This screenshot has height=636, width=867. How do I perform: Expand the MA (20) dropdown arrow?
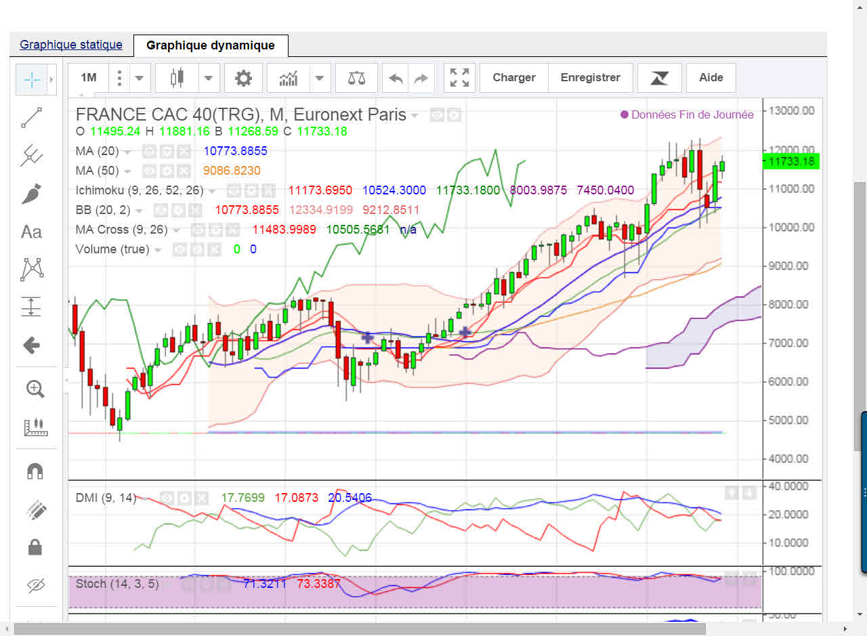pyautogui.click(x=127, y=152)
